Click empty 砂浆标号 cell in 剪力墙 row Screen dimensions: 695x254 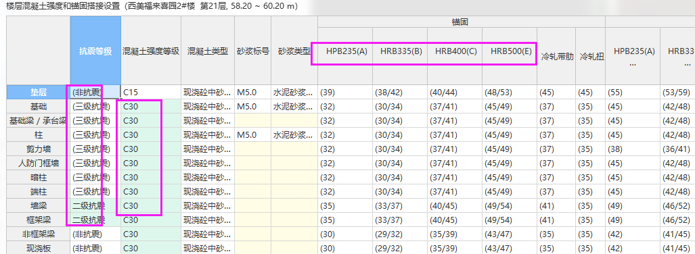tap(253, 149)
